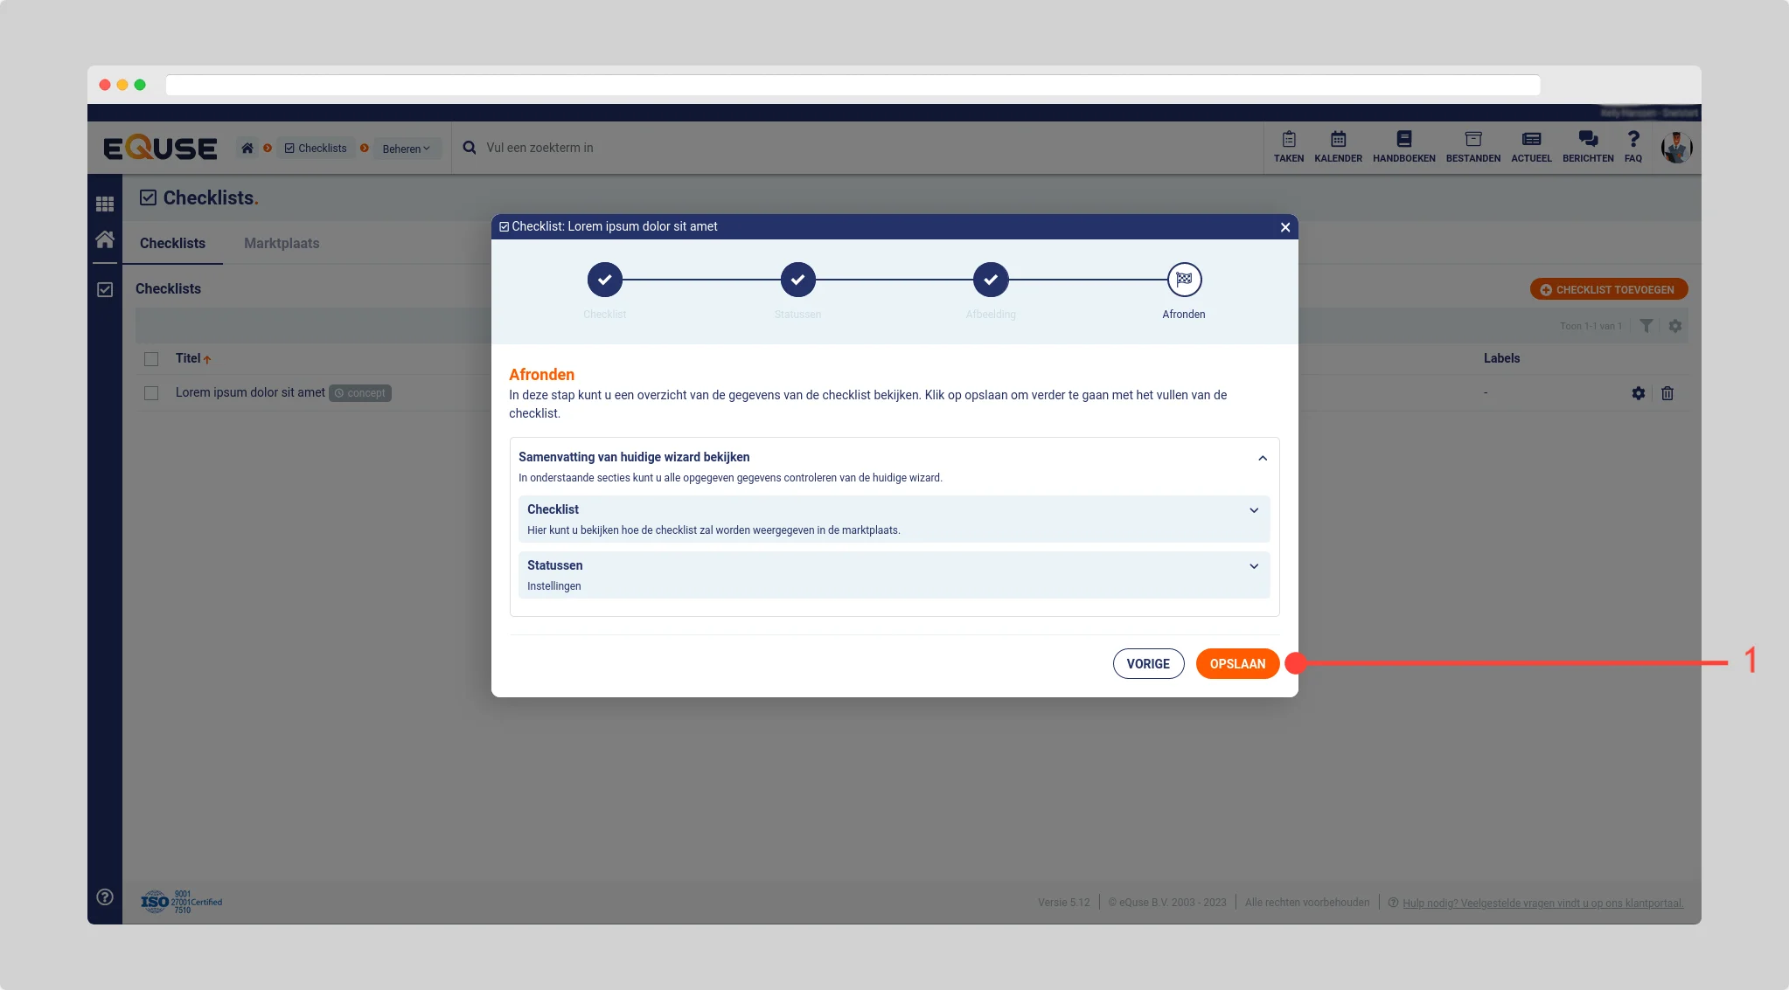Image resolution: width=1789 pixels, height=990 pixels.
Task: Open the apps grid icon in sidebar
Action: (x=105, y=204)
